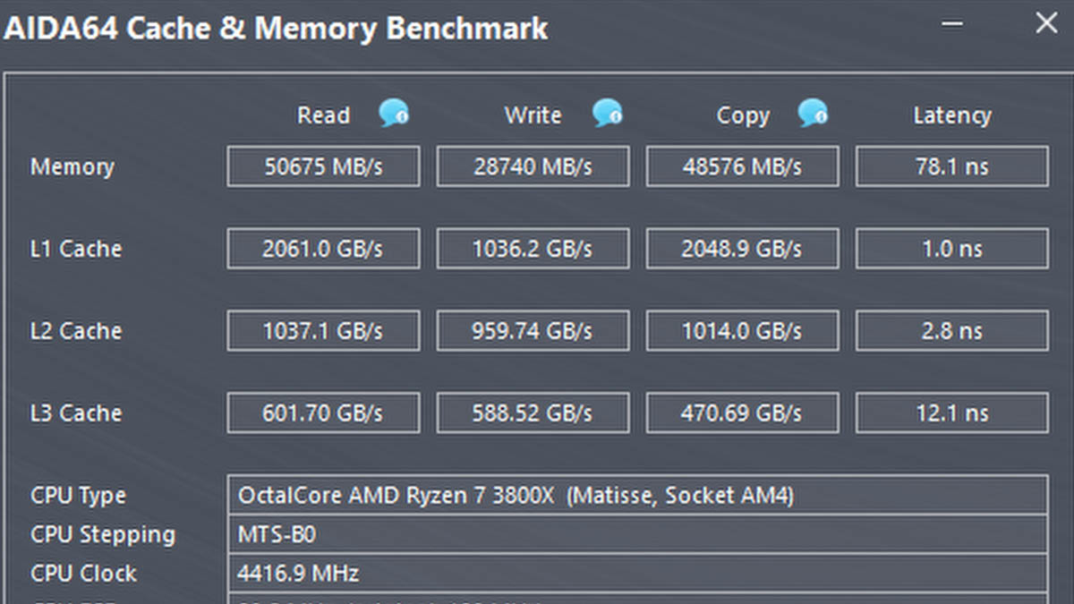Click the L3 Cache Copy 470.69 GB/s result

(742, 413)
